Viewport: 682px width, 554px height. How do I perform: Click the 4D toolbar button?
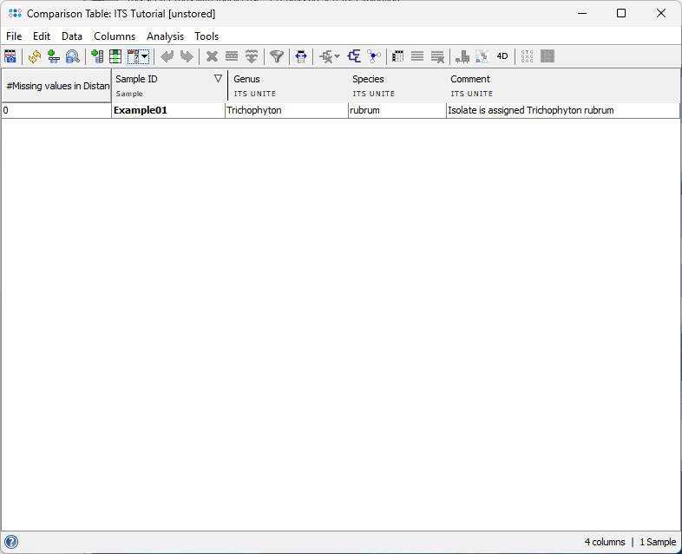click(x=502, y=56)
